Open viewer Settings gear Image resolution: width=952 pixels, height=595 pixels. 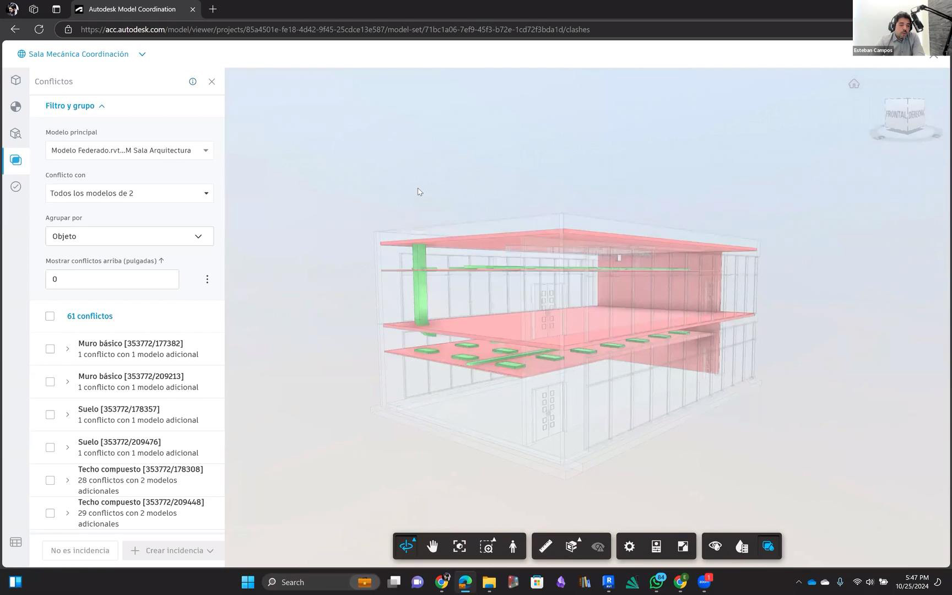pos(629,547)
